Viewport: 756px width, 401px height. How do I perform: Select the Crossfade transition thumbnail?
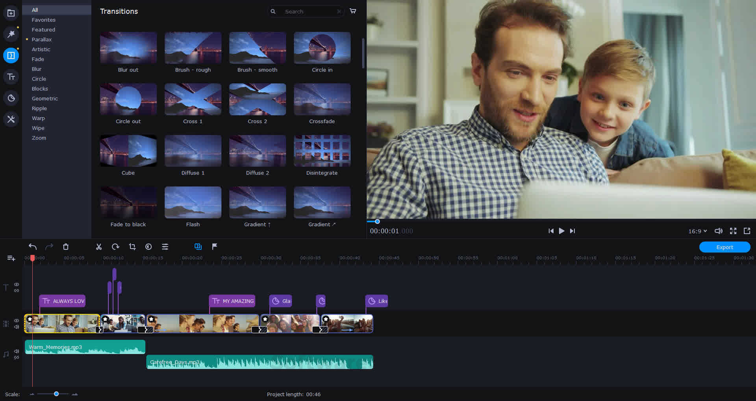coord(322,99)
